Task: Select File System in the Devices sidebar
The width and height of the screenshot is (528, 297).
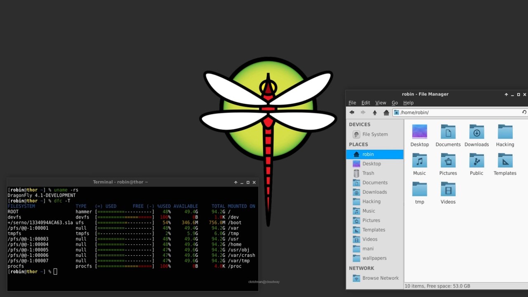Action: pyautogui.click(x=375, y=134)
